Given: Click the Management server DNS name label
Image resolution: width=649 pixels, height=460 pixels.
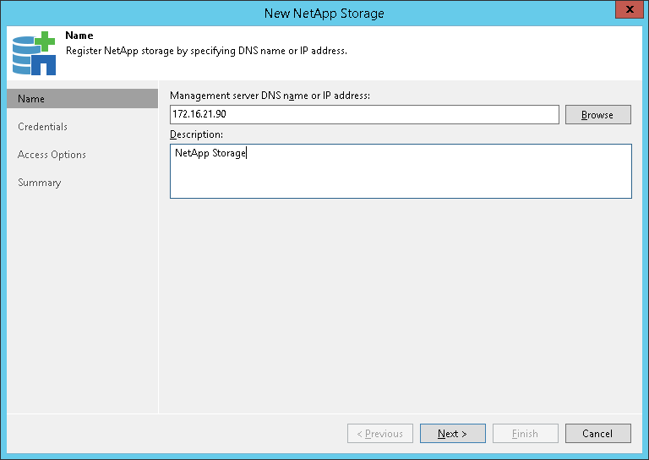Looking at the screenshot, I should pos(270,96).
